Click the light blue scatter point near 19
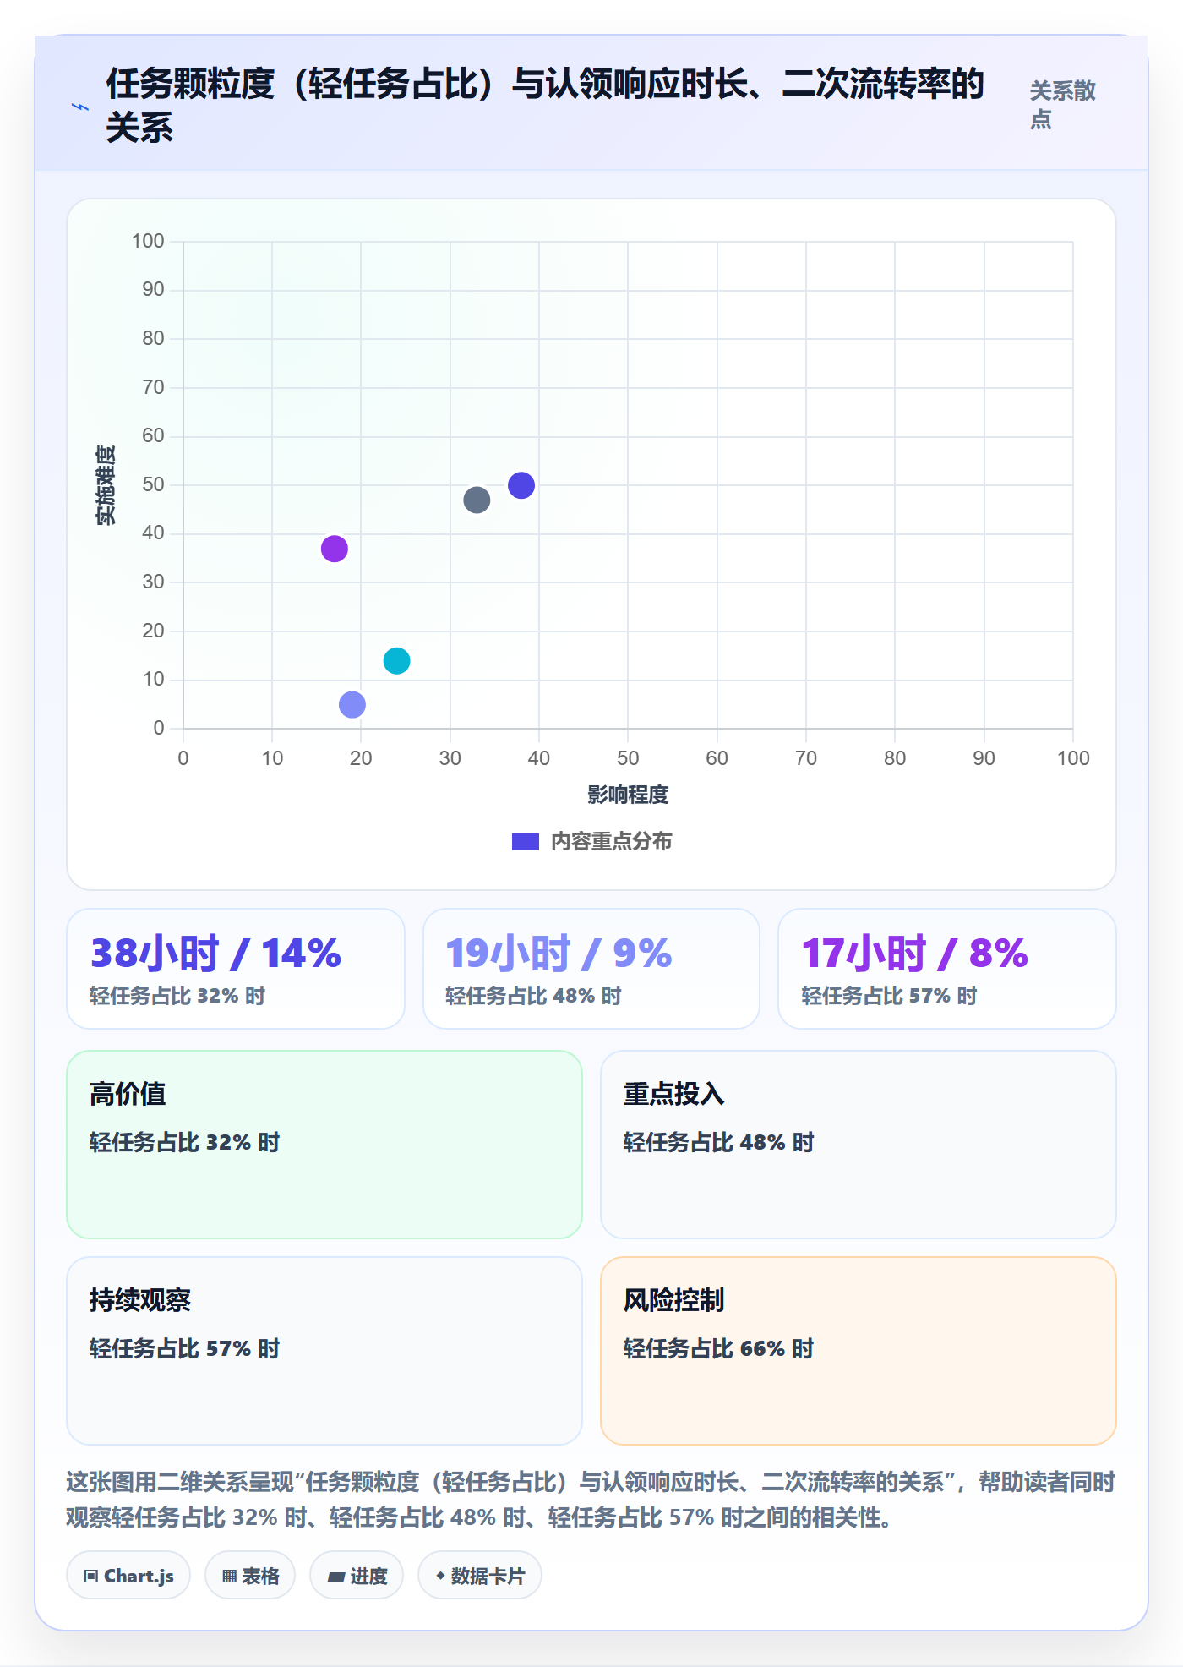Screen dimensions: 1183x1667 point(352,704)
